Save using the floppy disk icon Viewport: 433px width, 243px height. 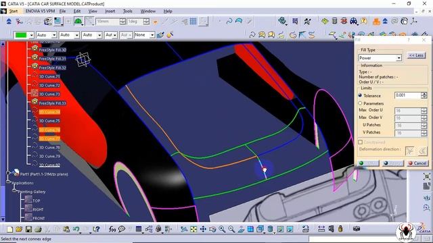click(x=28, y=229)
